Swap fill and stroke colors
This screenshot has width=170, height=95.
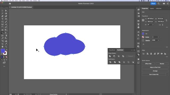pos(6,50)
